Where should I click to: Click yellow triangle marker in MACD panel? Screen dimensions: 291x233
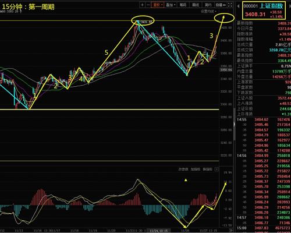pyautogui.click(x=186, y=180)
